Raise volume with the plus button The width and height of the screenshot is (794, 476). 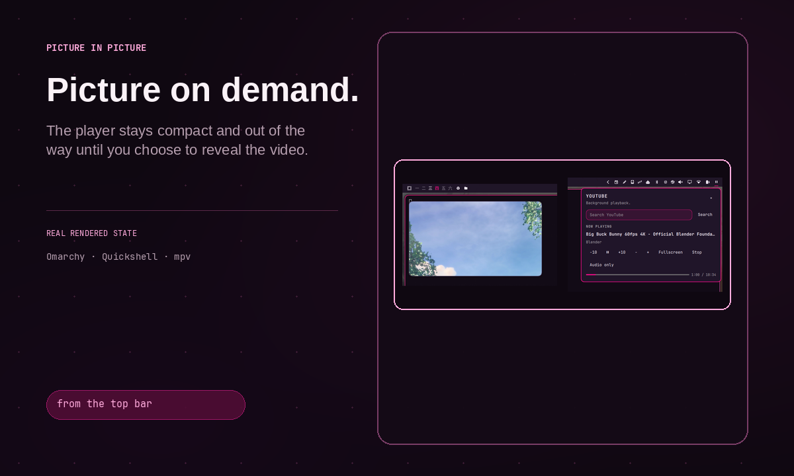click(648, 253)
